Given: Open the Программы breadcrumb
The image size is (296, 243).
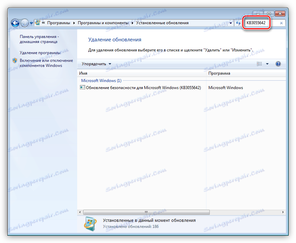Looking at the screenshot, I should pos(58,23).
